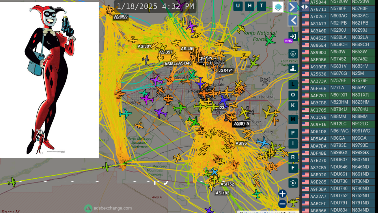The image size is (378, 213).
Task: Select aircraft label ASI752
Action: (227, 184)
